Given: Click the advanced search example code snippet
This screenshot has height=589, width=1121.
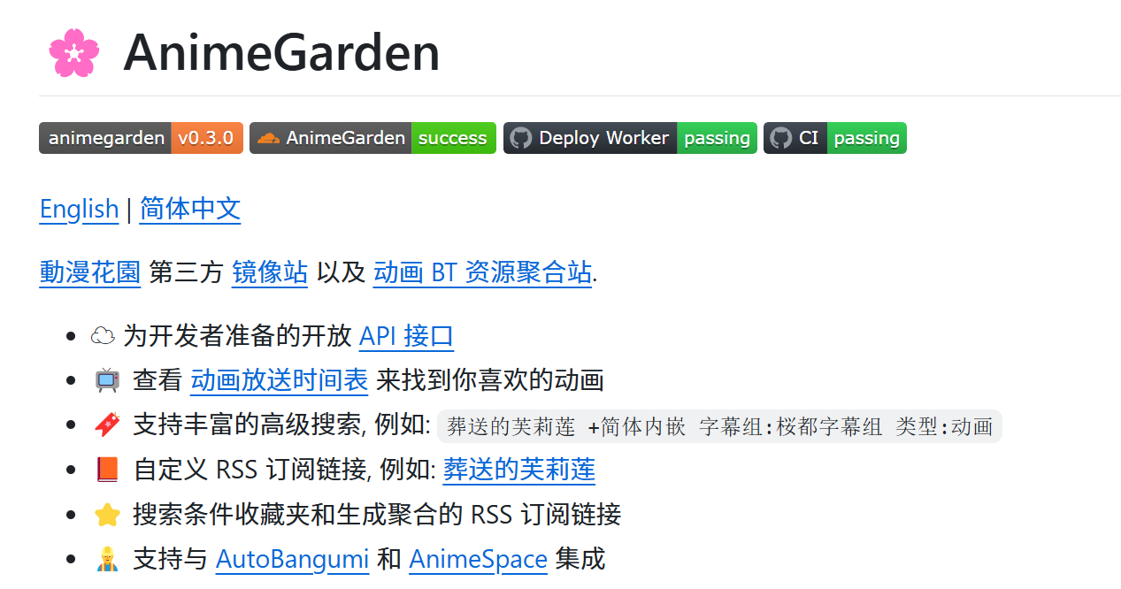Looking at the screenshot, I should coord(719,426).
